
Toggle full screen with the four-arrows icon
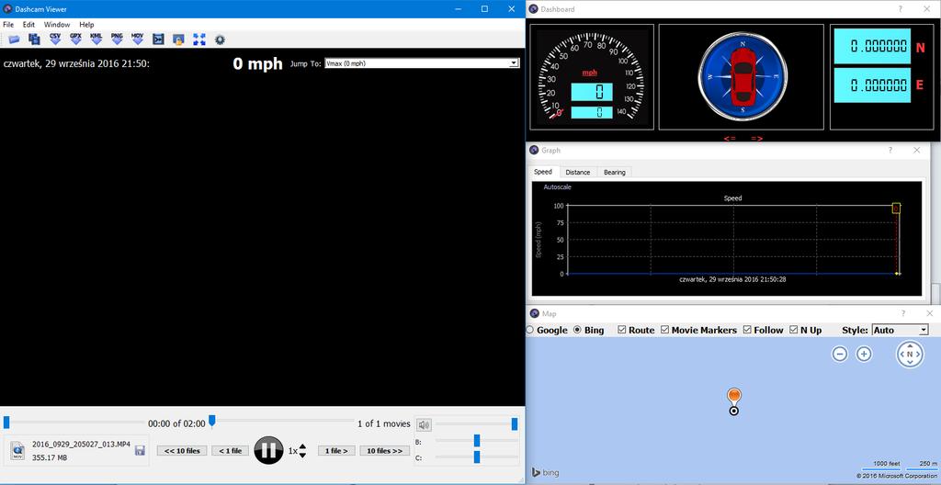199,39
